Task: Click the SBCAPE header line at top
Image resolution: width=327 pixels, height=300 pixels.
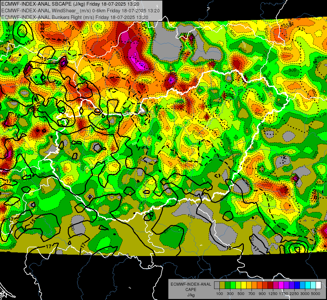Action: (70, 4)
